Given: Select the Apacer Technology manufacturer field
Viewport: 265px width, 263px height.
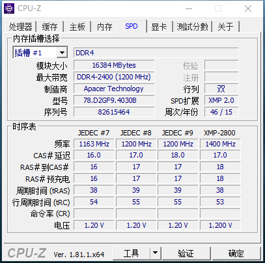Looking at the screenshot, I should pos(114,89).
